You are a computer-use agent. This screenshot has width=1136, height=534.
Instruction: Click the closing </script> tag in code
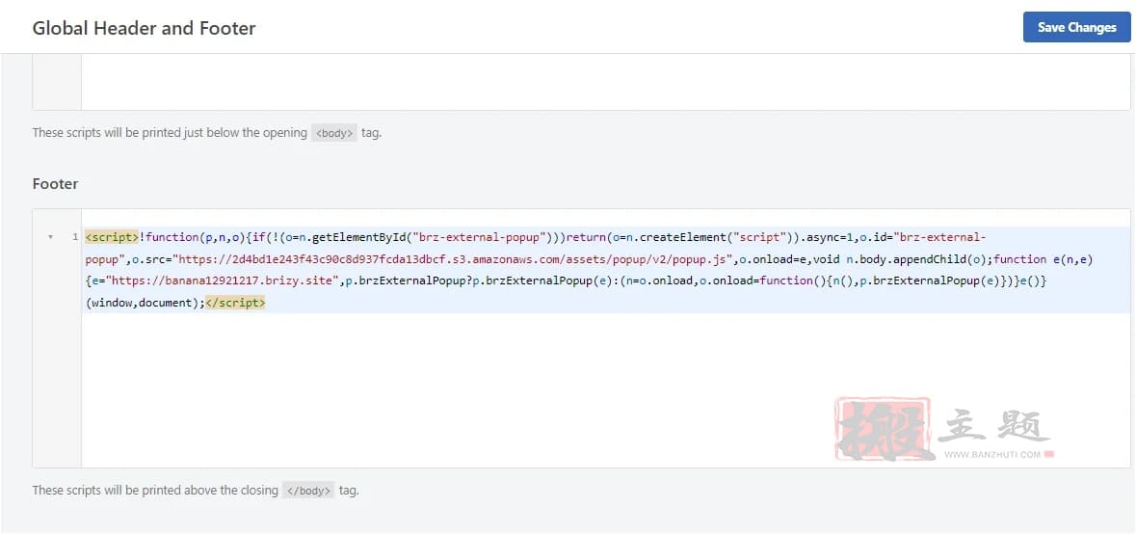point(235,303)
